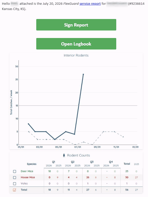Click the 56 grand total value

[127, 190]
